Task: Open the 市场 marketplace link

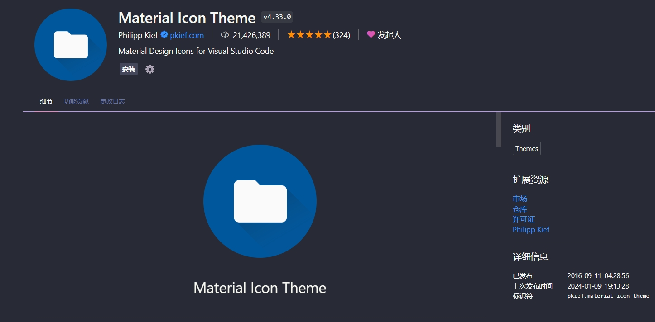Action: coord(520,199)
